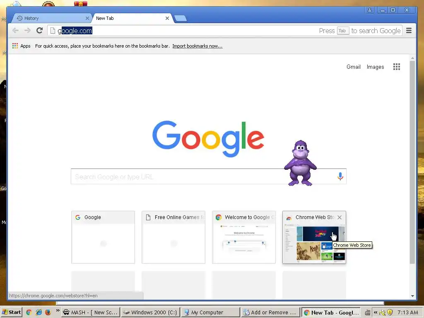Click the BonziBuddy purple gorilla
The image size is (424, 318).
pos(300,163)
